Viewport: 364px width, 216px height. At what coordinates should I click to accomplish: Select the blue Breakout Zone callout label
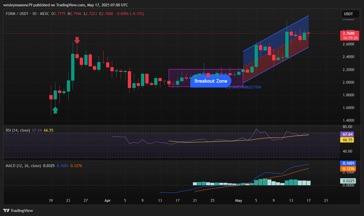click(x=211, y=81)
